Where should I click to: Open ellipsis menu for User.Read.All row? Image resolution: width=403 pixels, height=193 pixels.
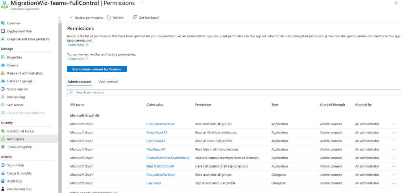pyautogui.click(x=394, y=141)
